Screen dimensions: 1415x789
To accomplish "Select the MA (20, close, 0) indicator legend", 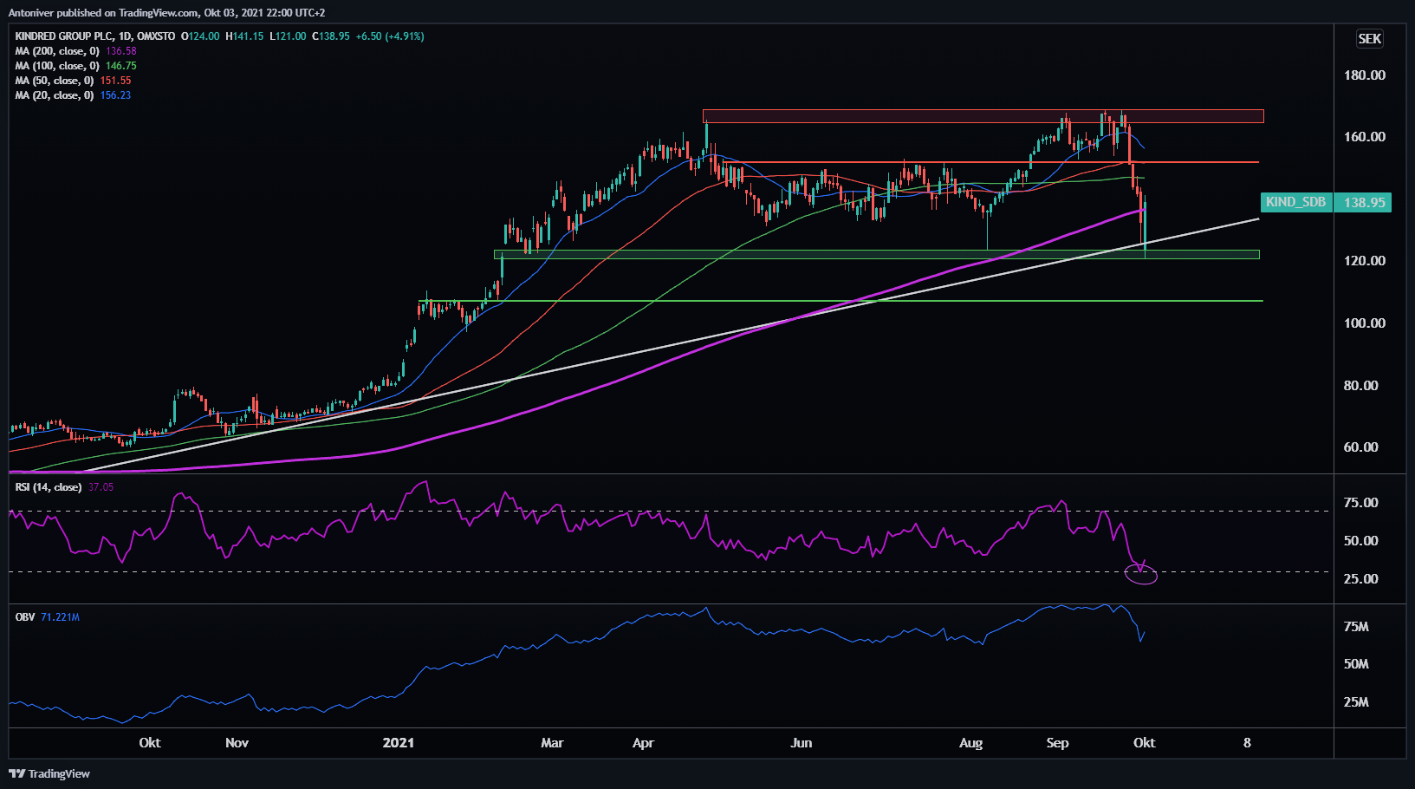I will pos(54,95).
